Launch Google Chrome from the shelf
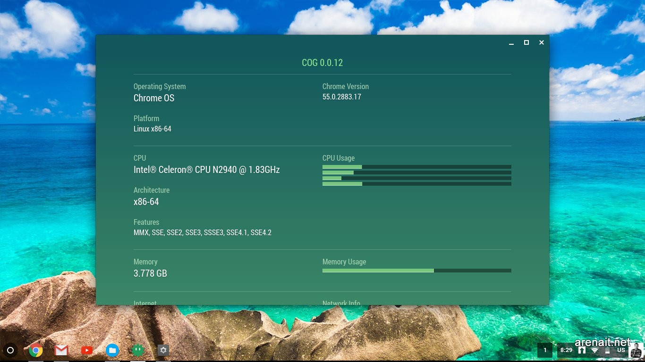This screenshot has height=362, width=645. (x=36, y=350)
